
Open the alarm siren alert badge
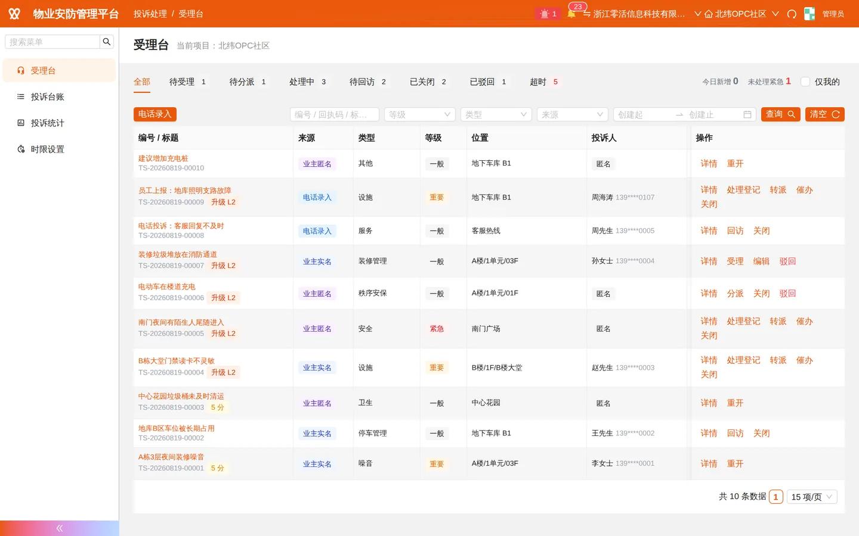pos(548,14)
